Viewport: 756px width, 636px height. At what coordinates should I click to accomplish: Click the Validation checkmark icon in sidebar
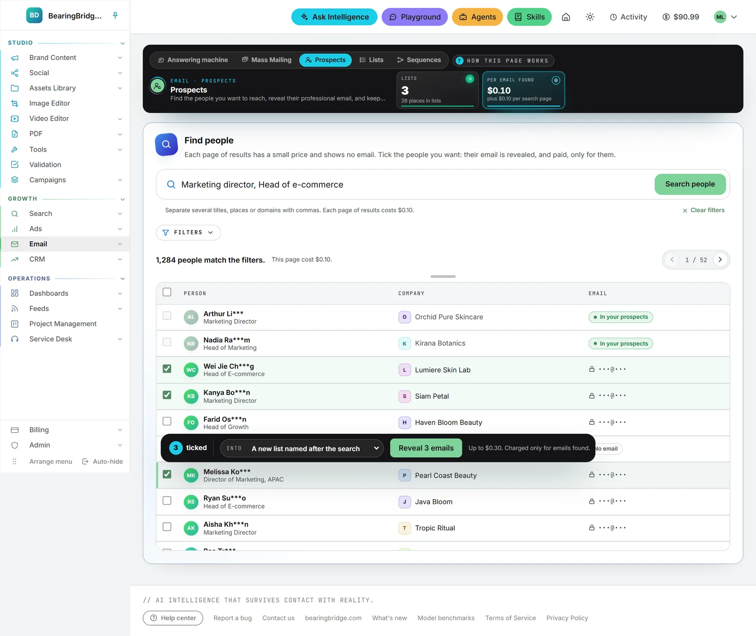click(x=15, y=164)
